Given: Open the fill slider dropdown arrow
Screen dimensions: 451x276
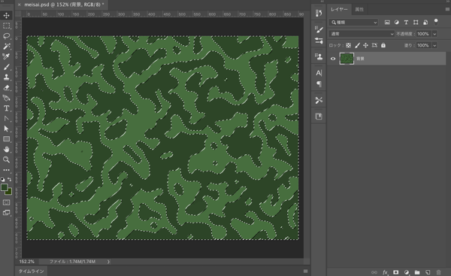Looking at the screenshot, I should (434, 45).
